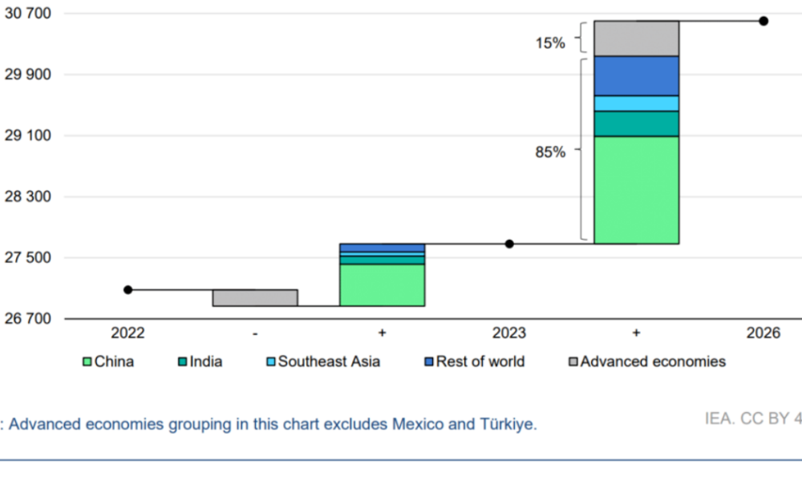802x481 pixels.
Task: Select gray Advanced economies segment atop tallest bar
Action: point(636,38)
